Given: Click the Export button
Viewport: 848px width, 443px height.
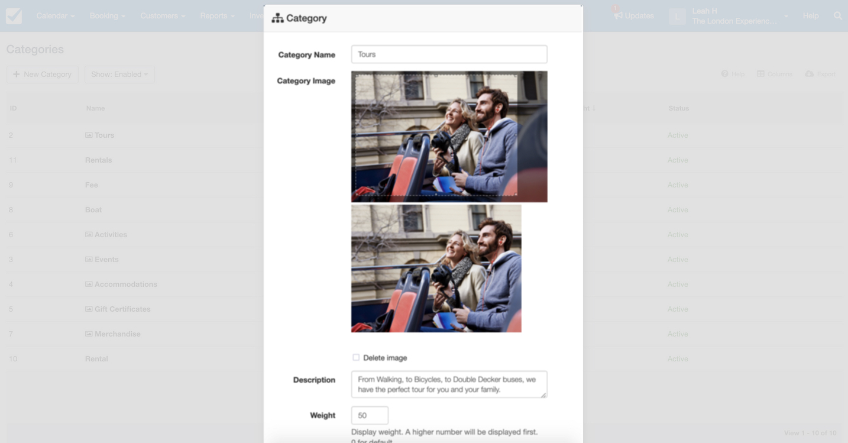Looking at the screenshot, I should click(x=821, y=74).
